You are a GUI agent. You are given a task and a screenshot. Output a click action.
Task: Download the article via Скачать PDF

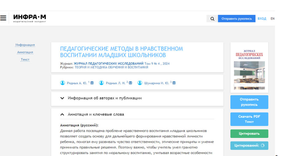pos(249,119)
